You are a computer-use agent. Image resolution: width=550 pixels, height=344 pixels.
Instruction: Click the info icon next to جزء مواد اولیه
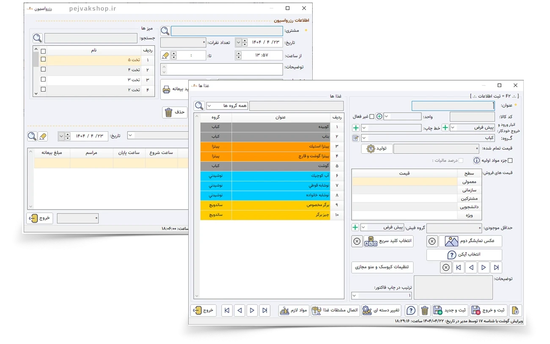click(x=476, y=161)
